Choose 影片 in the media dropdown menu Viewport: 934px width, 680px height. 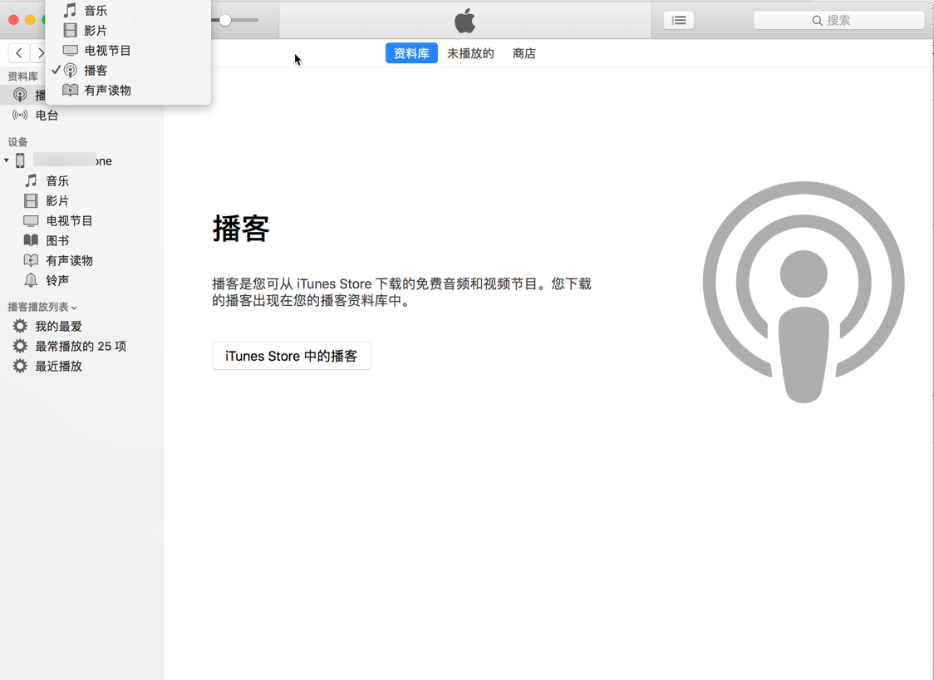[x=128, y=31]
